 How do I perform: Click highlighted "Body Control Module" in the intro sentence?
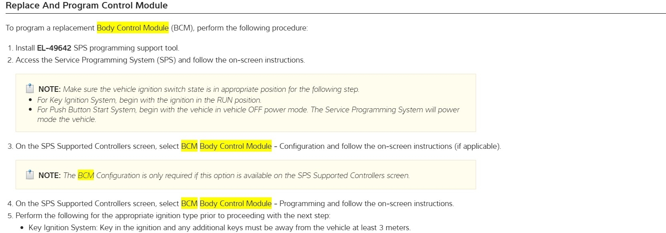click(133, 28)
